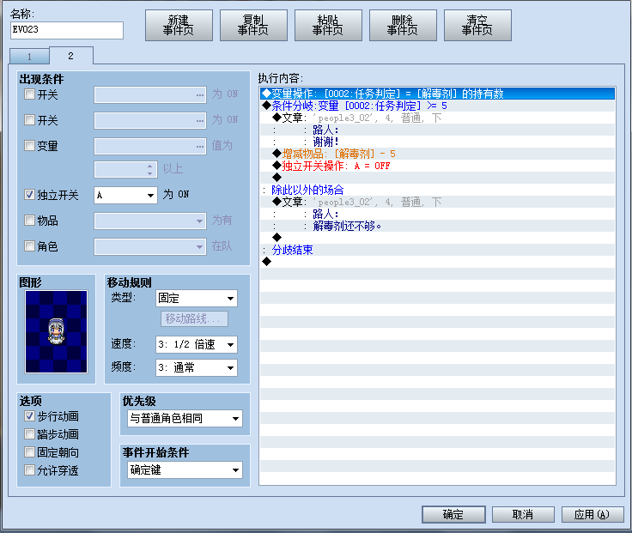Select event page tab 2

tap(71, 56)
